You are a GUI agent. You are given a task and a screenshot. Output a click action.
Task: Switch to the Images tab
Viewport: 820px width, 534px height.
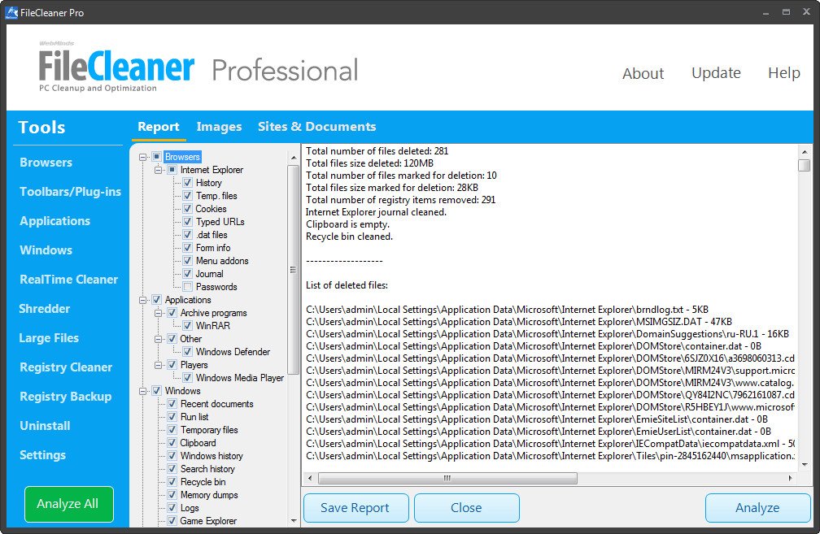pos(219,127)
